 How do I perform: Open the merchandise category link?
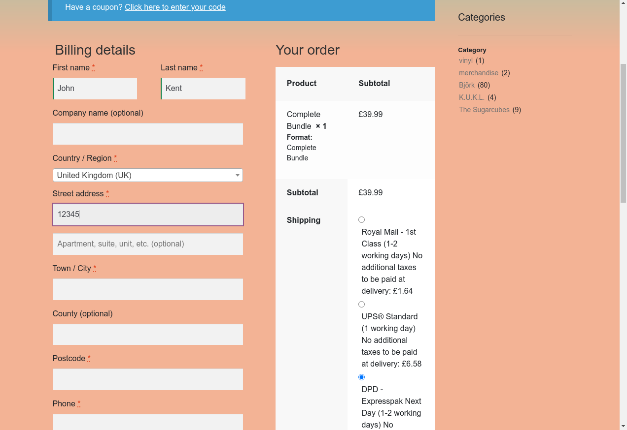point(479,73)
